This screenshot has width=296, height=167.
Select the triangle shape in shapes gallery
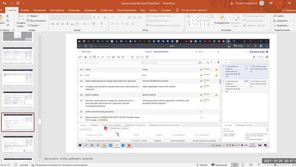click(189, 20)
